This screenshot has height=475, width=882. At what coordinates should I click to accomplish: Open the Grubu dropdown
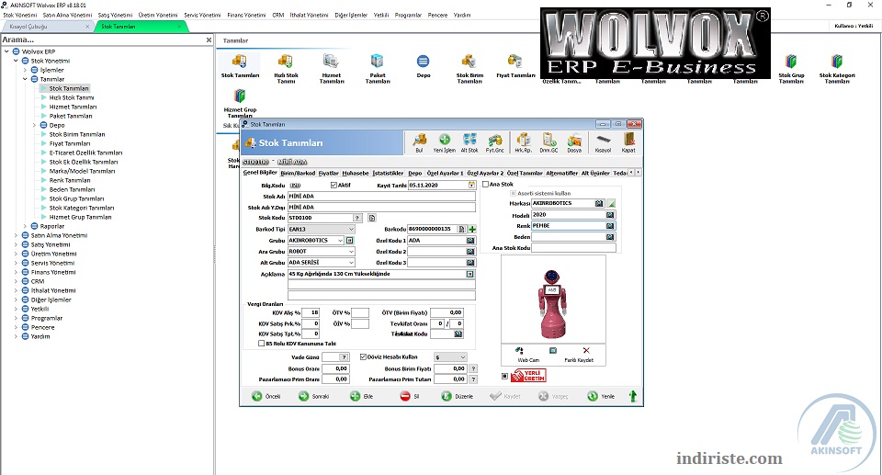click(x=340, y=241)
